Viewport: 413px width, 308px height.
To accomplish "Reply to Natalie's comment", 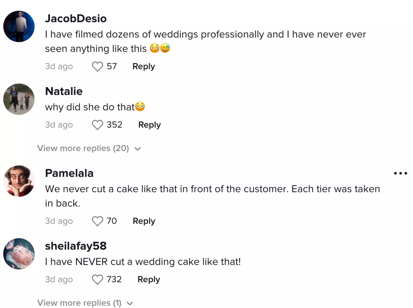I will pyautogui.click(x=149, y=125).
